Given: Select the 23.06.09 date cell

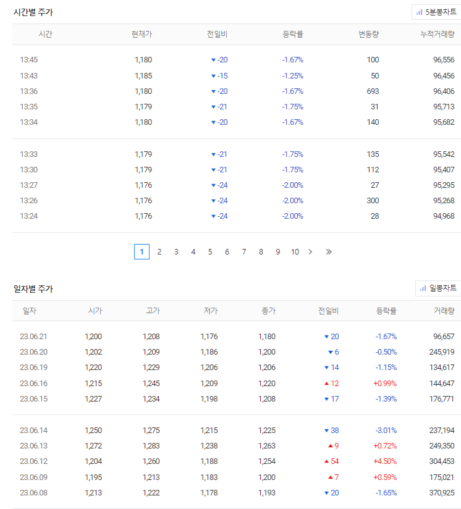Looking at the screenshot, I should [33, 477].
